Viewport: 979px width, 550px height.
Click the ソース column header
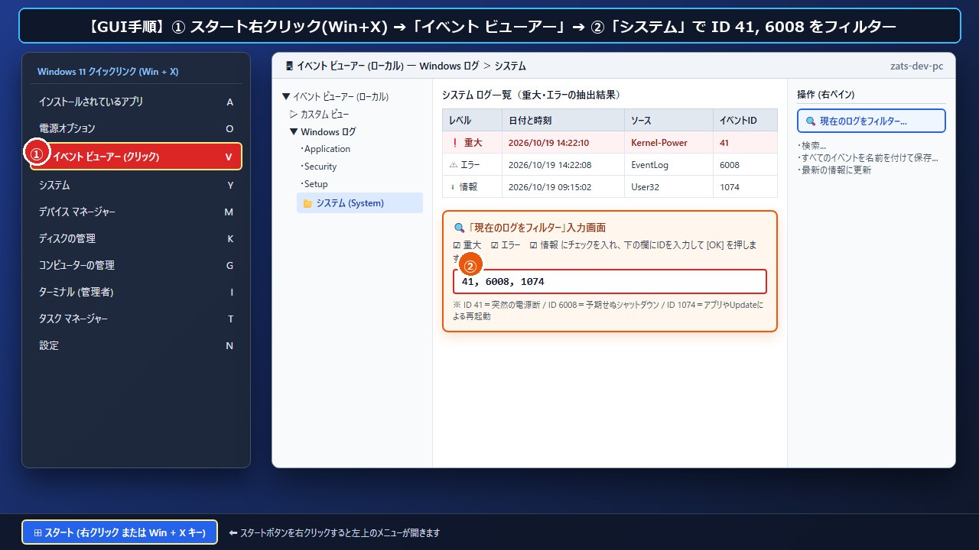coord(668,121)
